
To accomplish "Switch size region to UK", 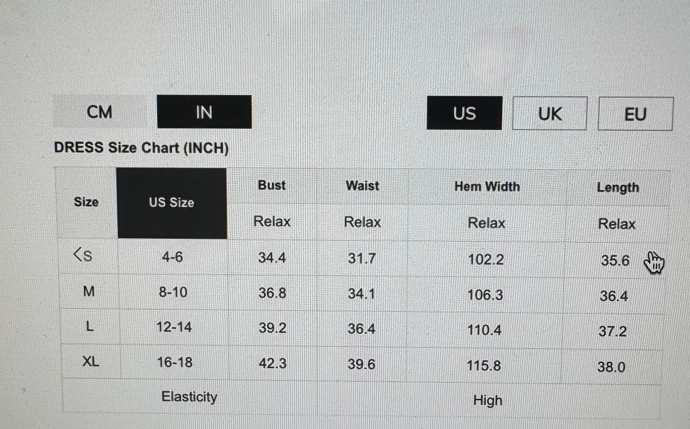I will 550,114.
